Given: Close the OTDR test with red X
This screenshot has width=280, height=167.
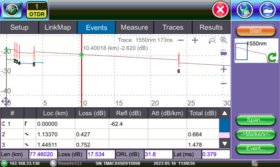Looking at the screenshot, I should coord(220,10).
